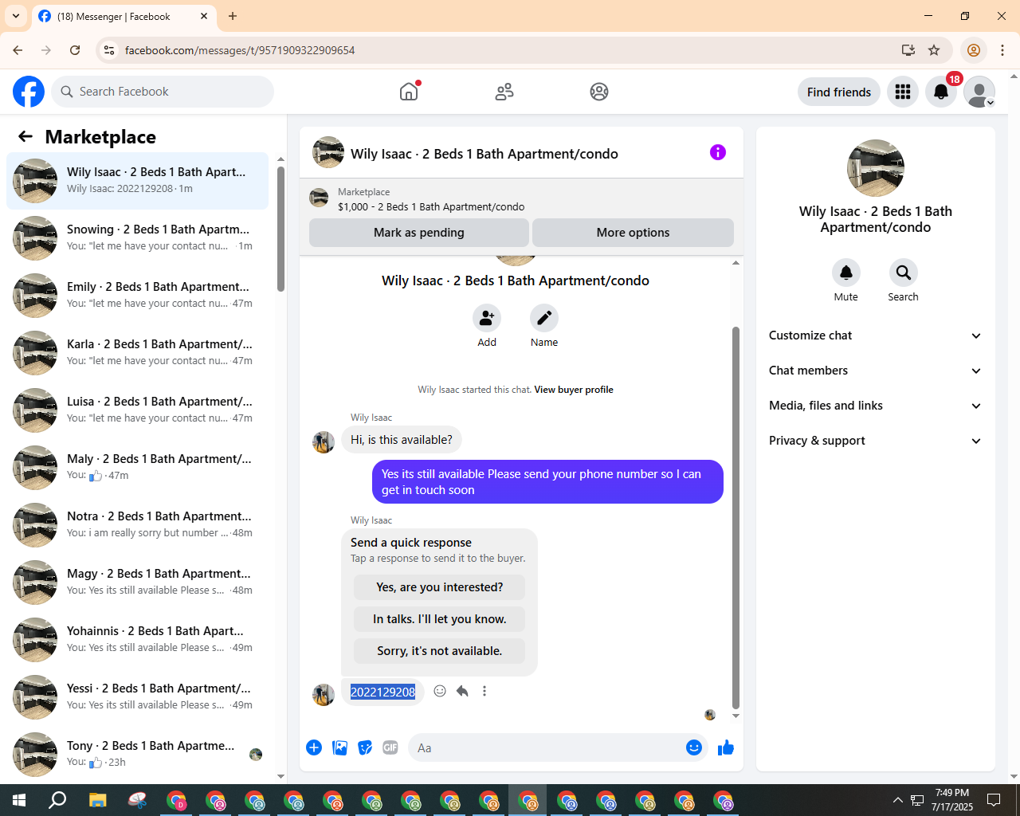This screenshot has height=816, width=1020.
Task: Open the Facebook home logo
Action: (x=29, y=92)
